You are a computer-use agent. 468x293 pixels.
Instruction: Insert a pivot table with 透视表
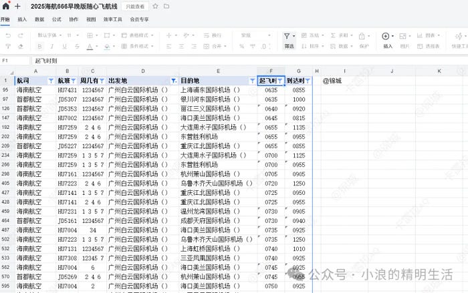point(429,46)
